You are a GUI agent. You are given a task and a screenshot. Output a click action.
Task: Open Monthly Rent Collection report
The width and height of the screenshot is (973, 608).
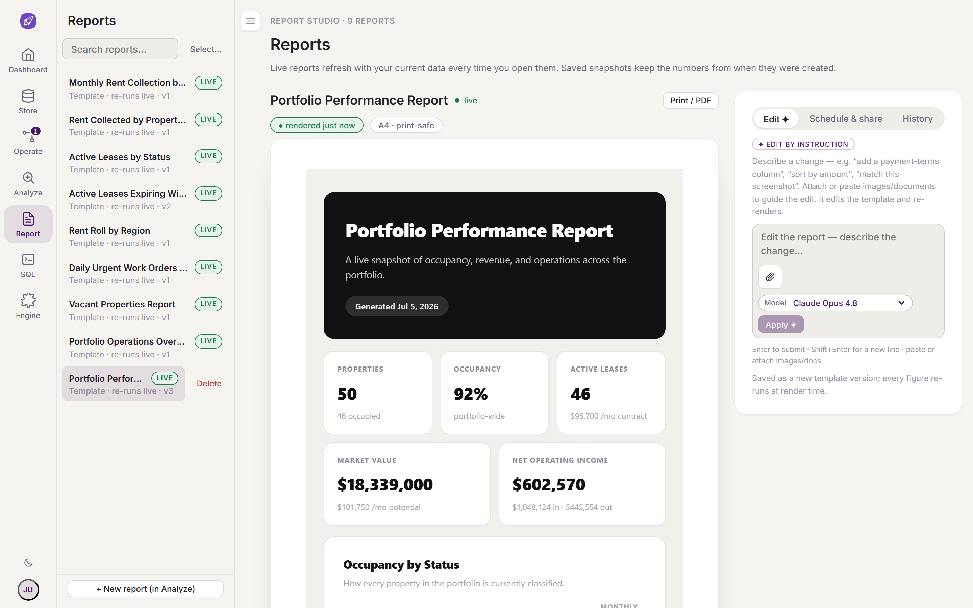tap(145, 88)
